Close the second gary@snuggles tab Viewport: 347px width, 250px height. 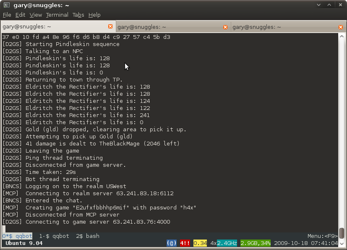click(225, 27)
